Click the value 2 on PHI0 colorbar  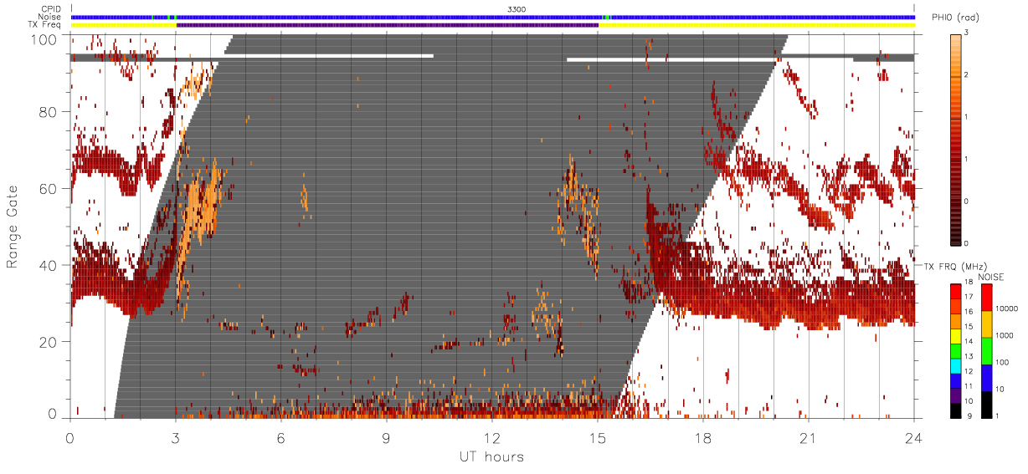(x=967, y=75)
